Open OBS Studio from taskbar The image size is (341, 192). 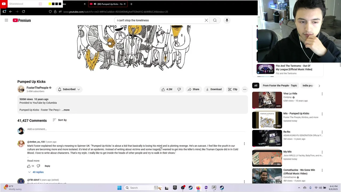click(x=183, y=188)
